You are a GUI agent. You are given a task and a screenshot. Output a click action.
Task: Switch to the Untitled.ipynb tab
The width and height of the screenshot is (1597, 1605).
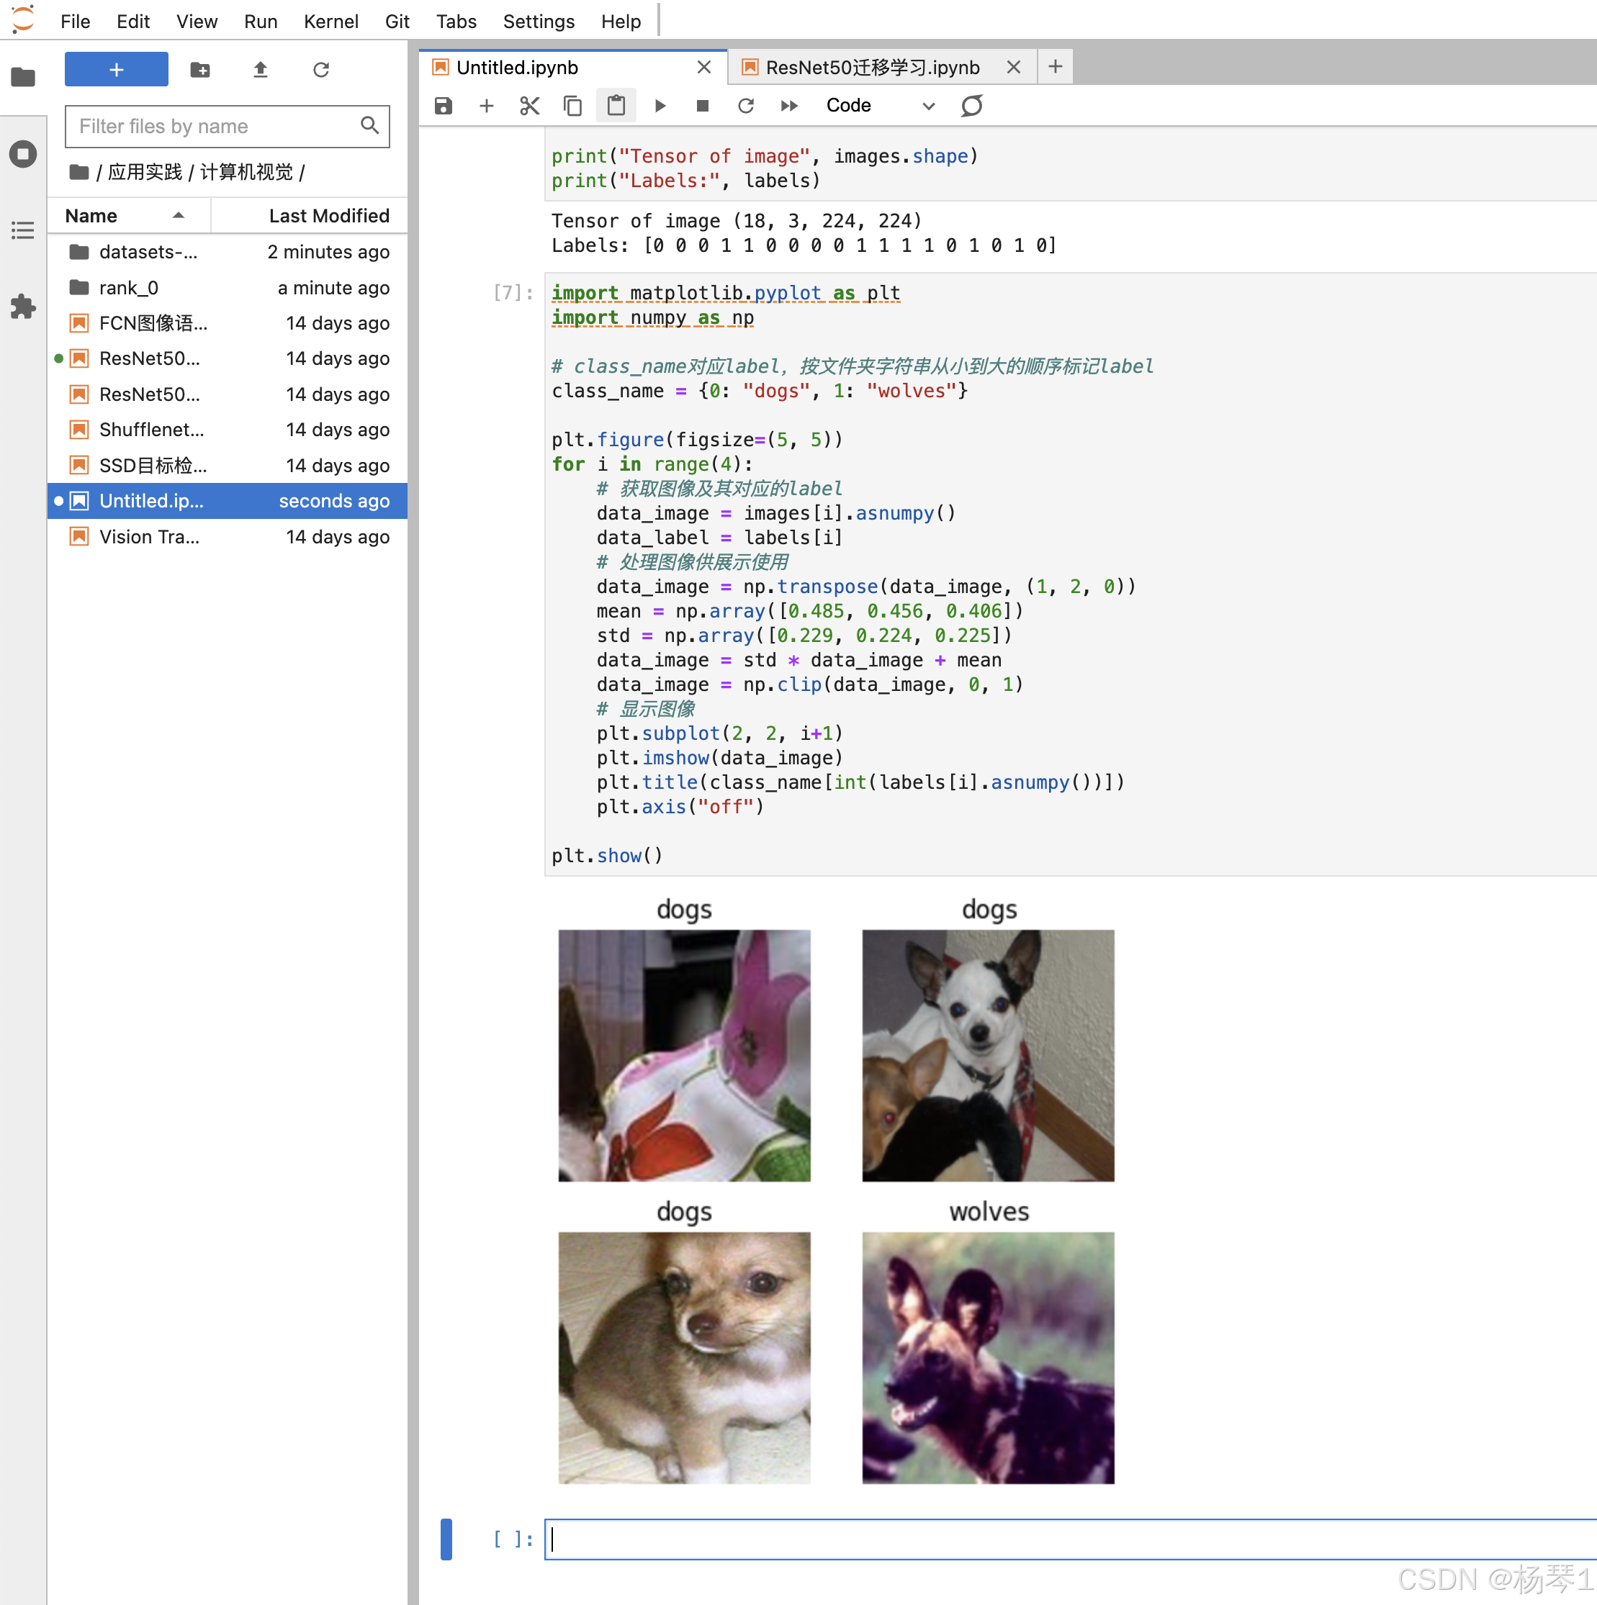572,67
